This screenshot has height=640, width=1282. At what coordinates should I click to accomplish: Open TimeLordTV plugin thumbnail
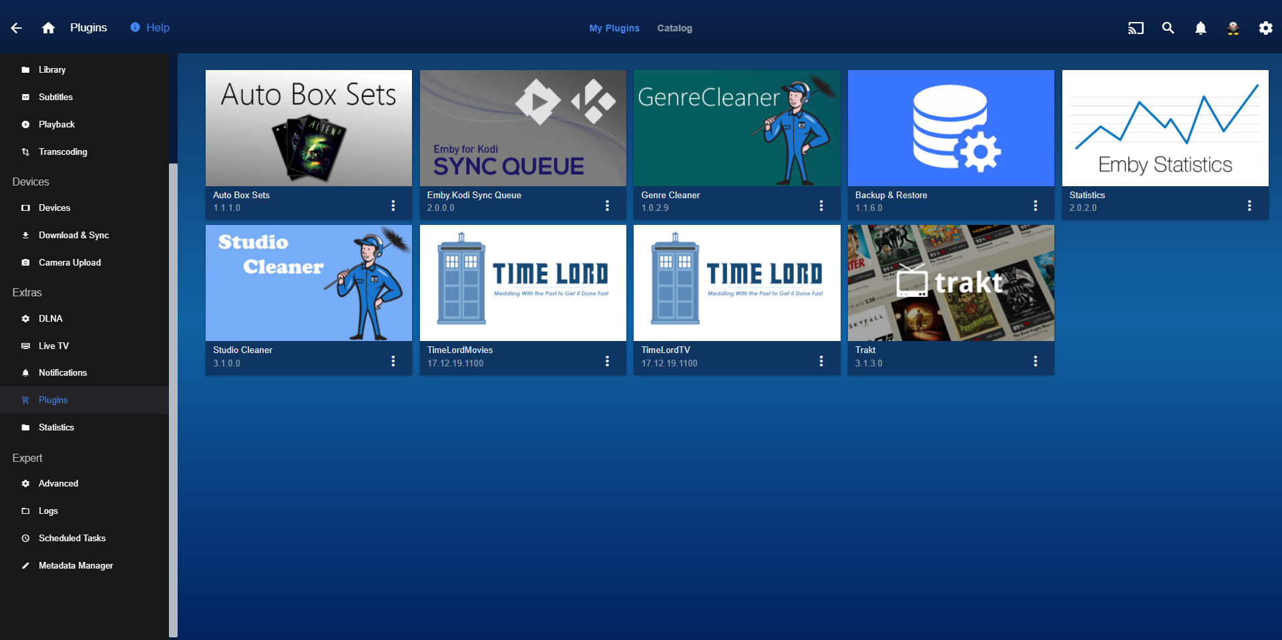pos(737,283)
